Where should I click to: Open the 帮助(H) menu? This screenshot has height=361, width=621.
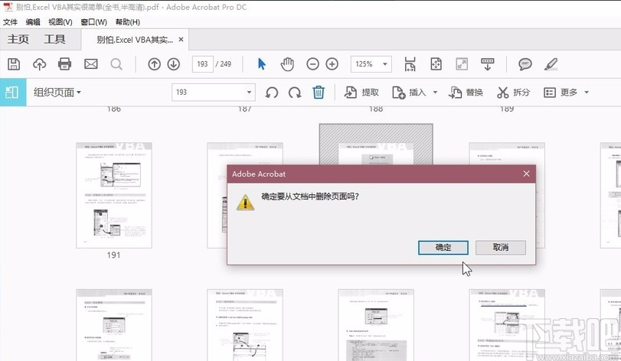click(x=128, y=22)
